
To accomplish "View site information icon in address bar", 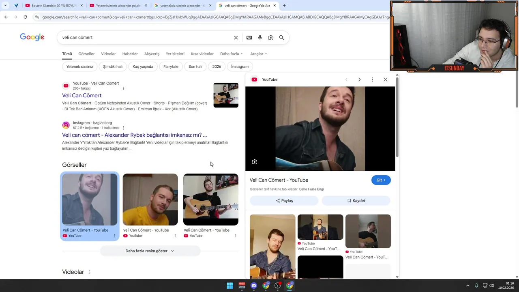I will point(37,17).
